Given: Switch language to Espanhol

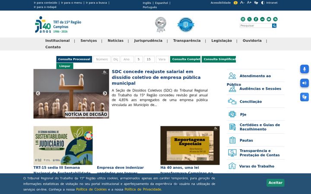Looking at the screenshot, I should (x=162, y=3).
